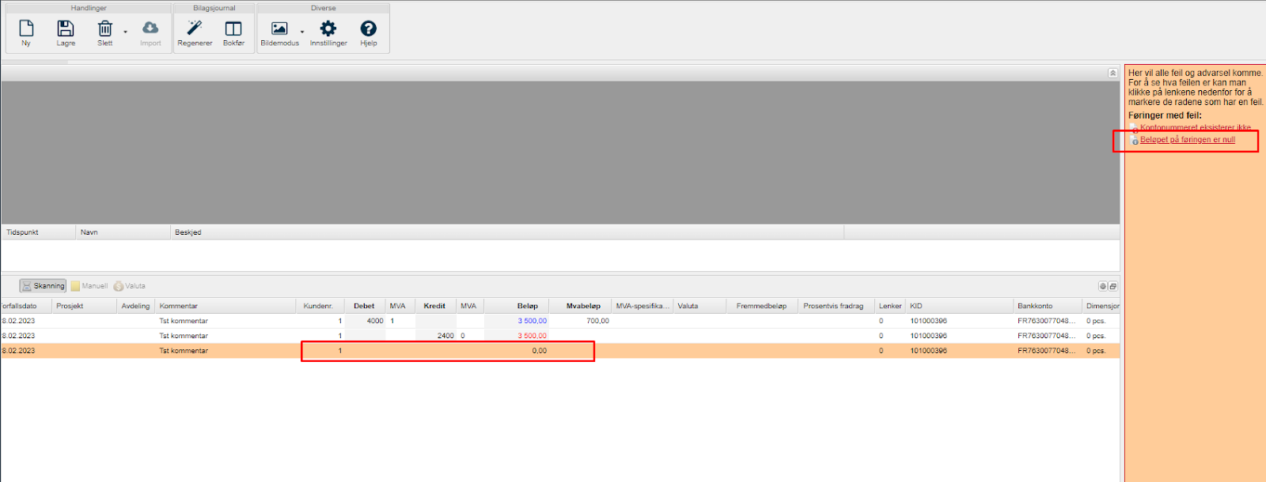Expand the Bildemodus dropdown arrow
The width and height of the screenshot is (1266, 482).
[x=302, y=32]
